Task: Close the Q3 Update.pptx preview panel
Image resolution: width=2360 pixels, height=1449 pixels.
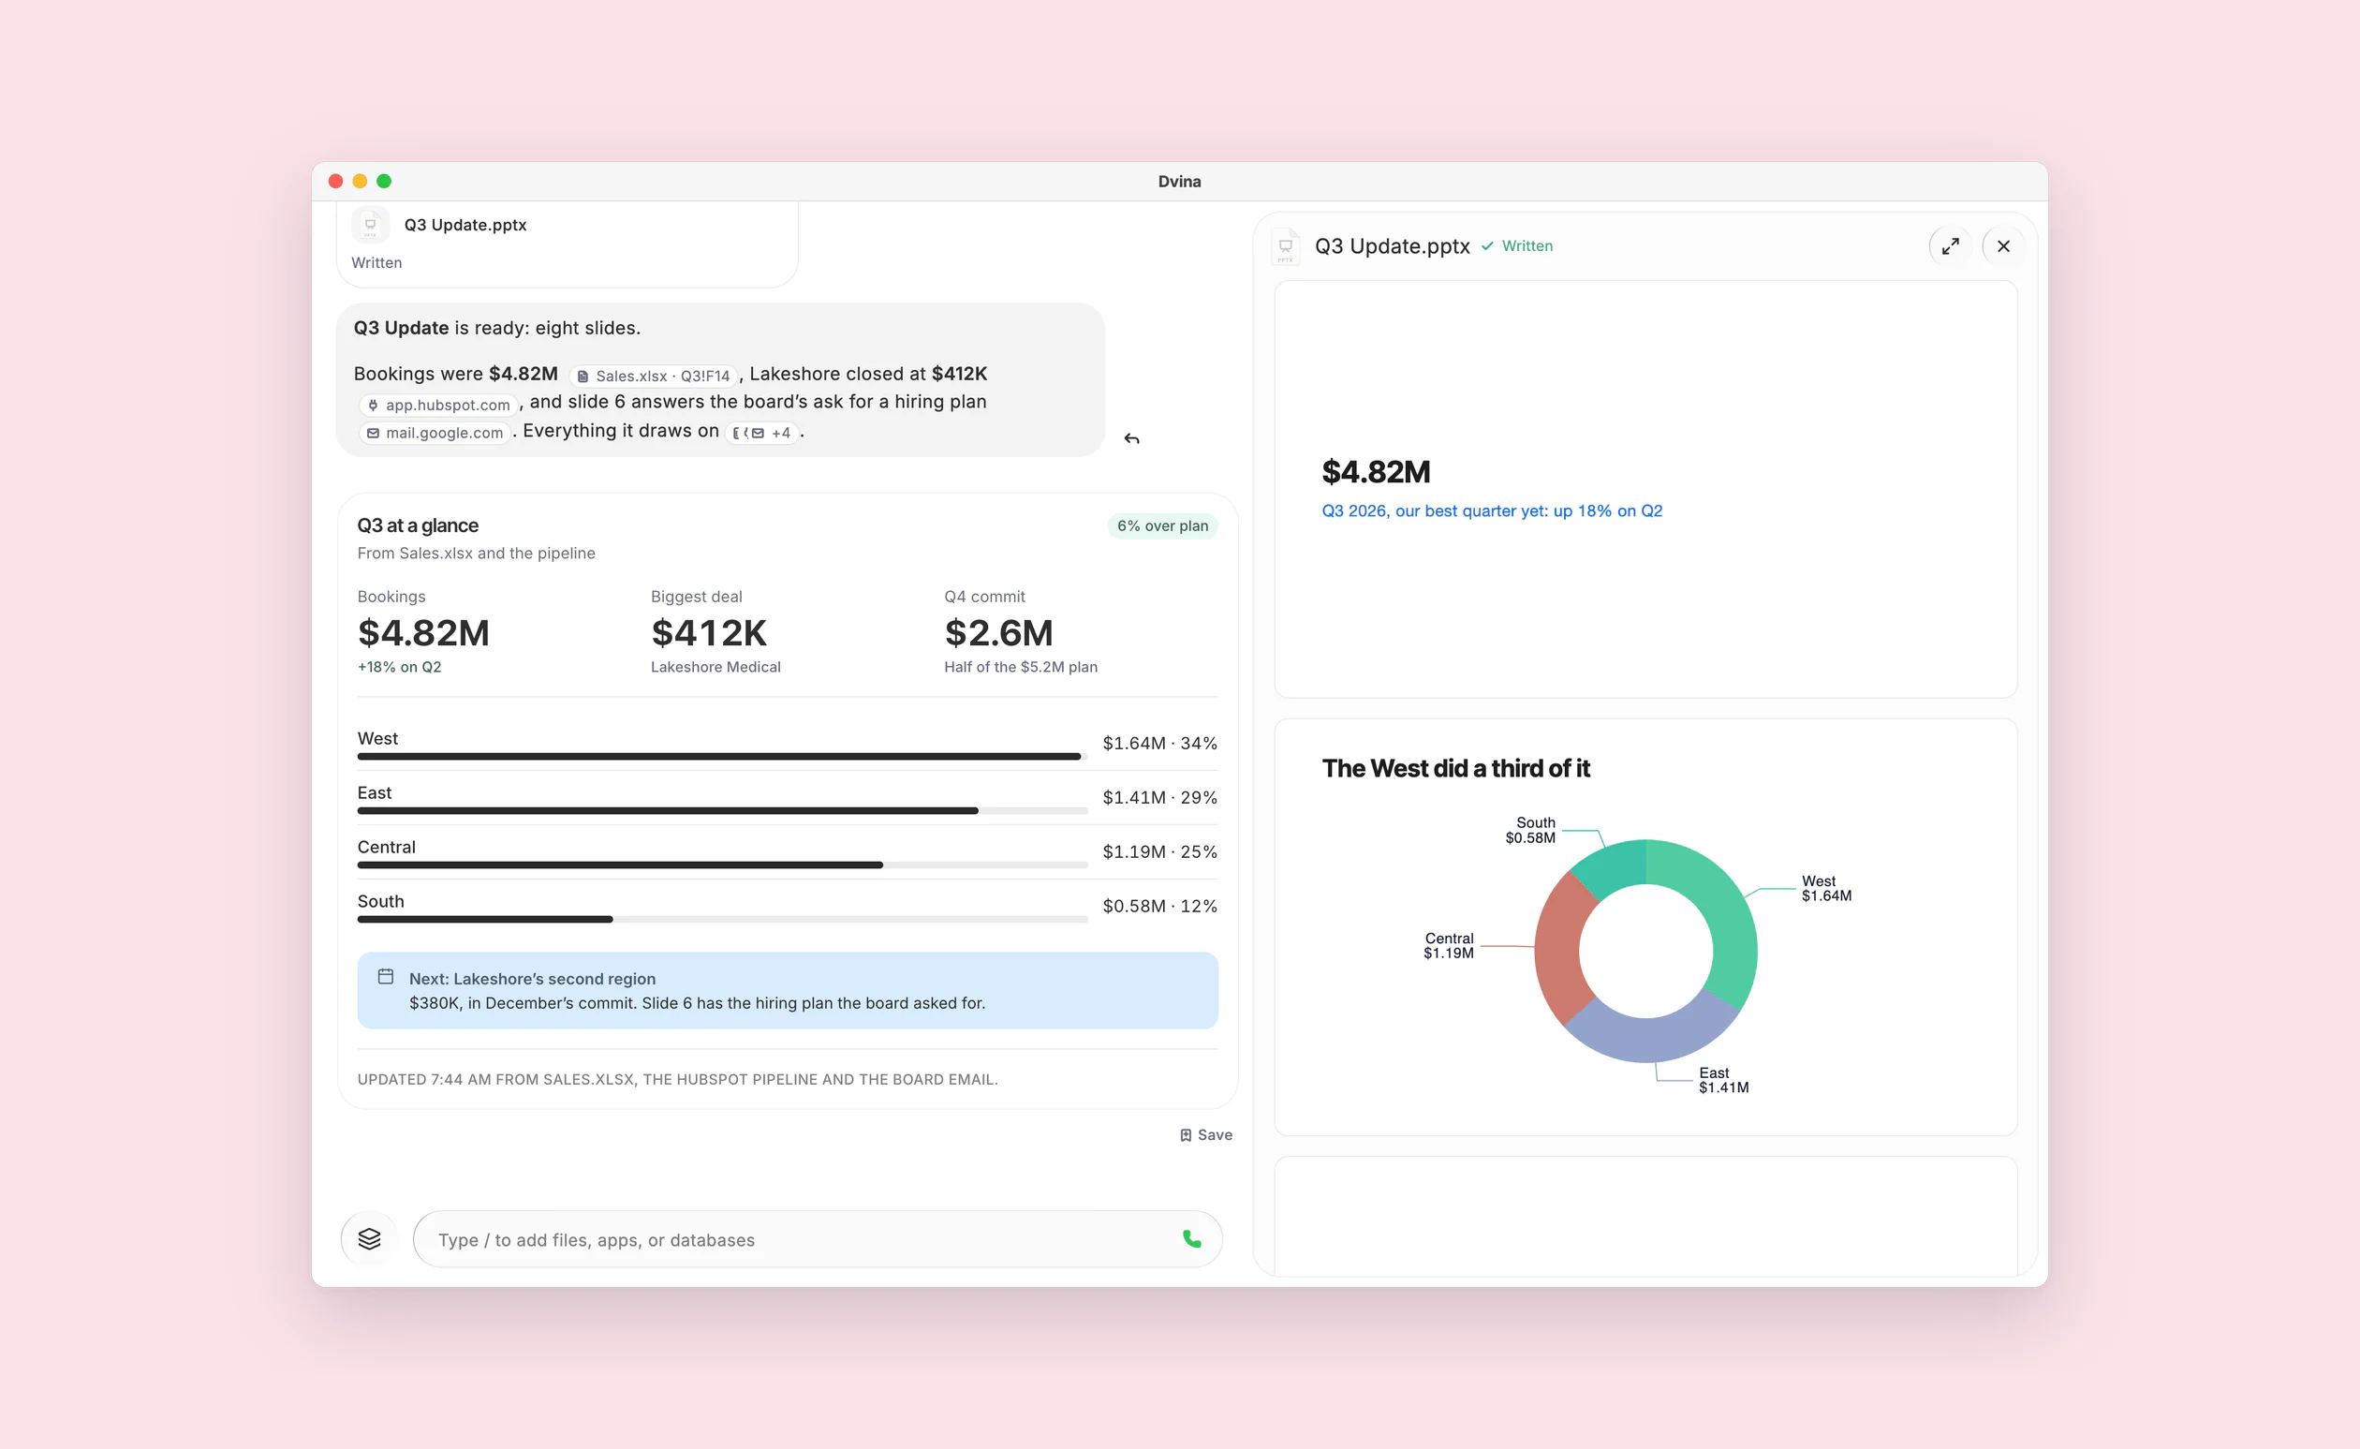Action: click(2002, 246)
